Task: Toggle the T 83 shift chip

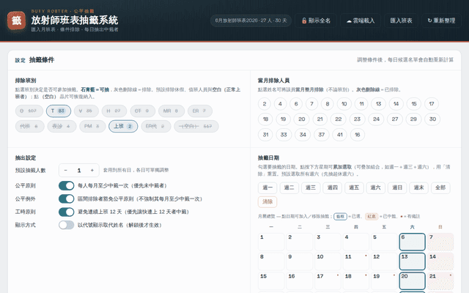Action: [59, 111]
